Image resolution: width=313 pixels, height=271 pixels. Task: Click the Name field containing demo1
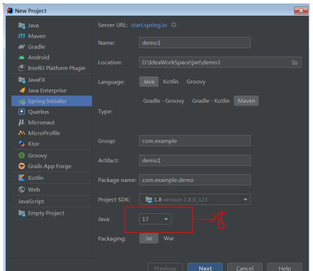[195, 43]
